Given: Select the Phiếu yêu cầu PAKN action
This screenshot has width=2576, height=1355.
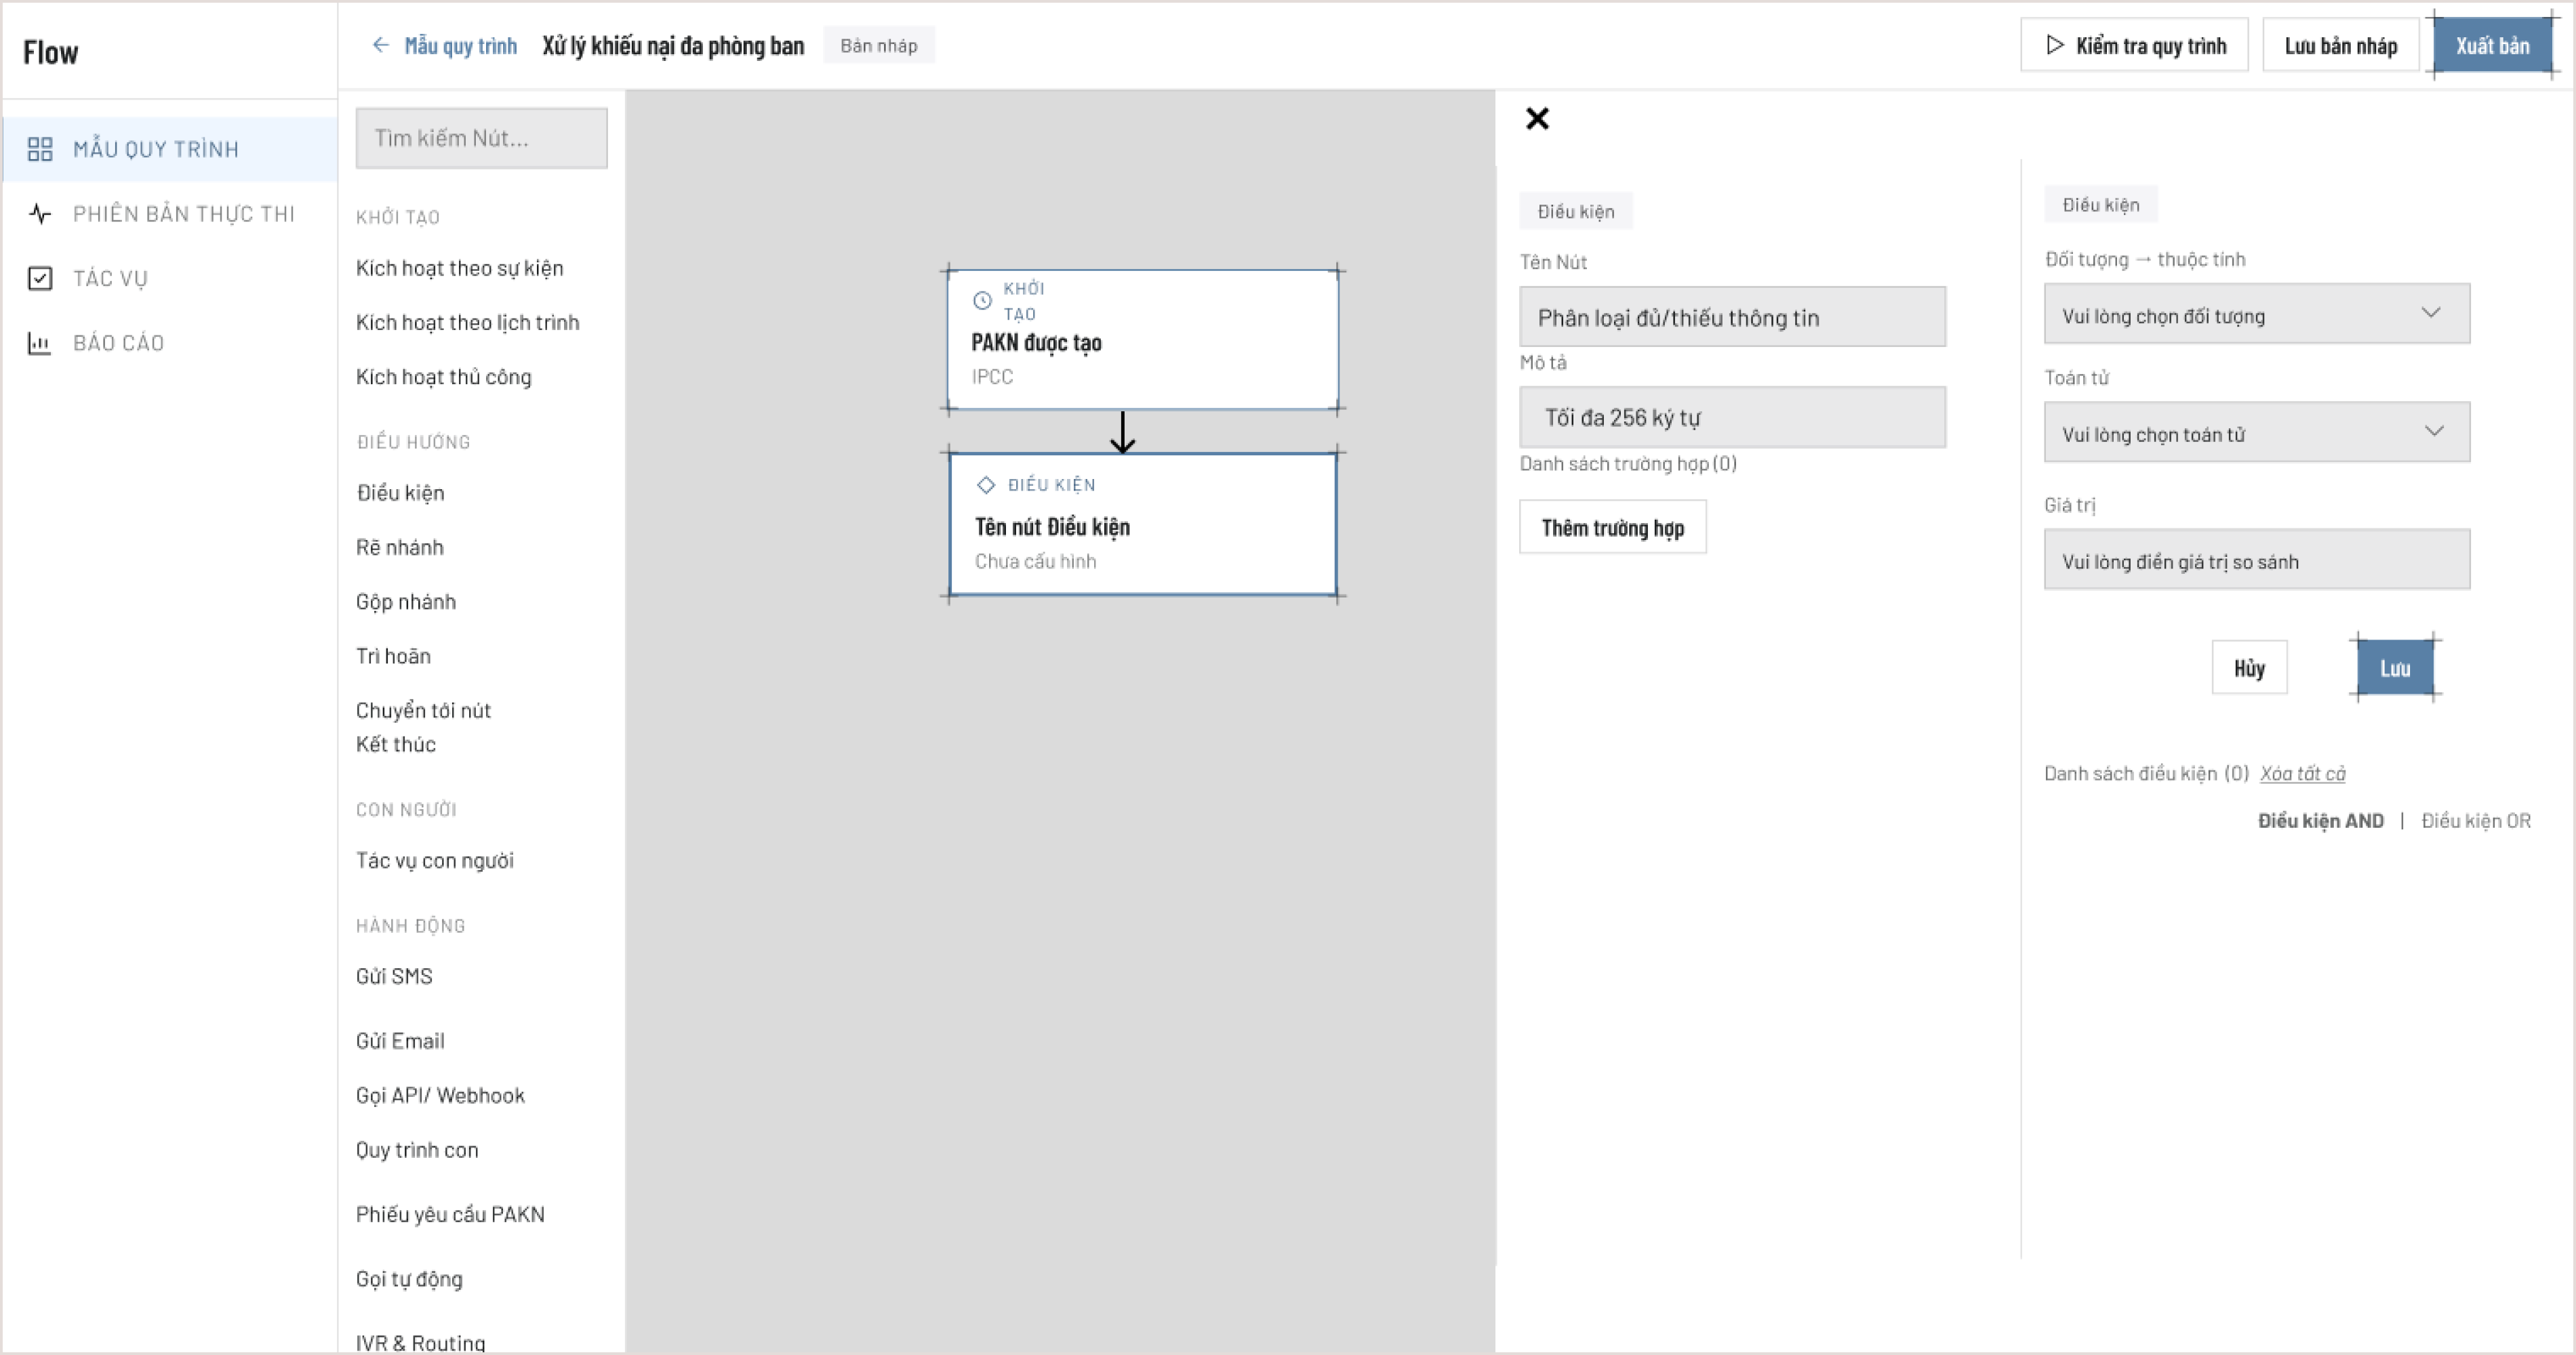Looking at the screenshot, I should pos(450,1214).
